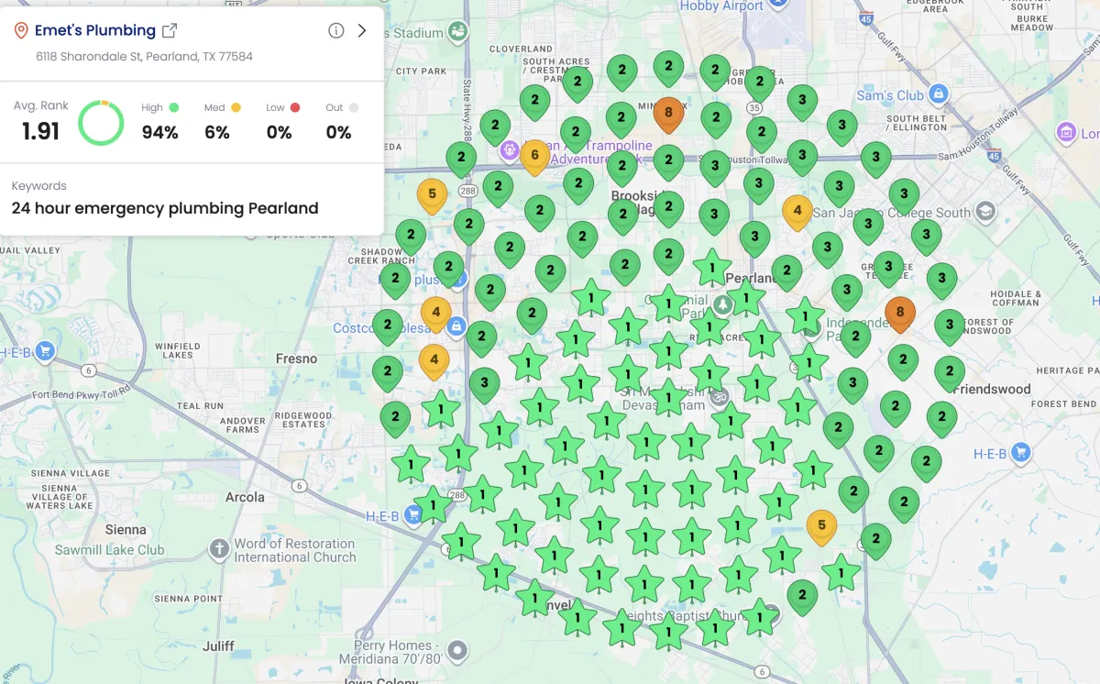Open Emet's Plumbing external link icon
This screenshot has height=684, width=1100.
click(x=170, y=30)
